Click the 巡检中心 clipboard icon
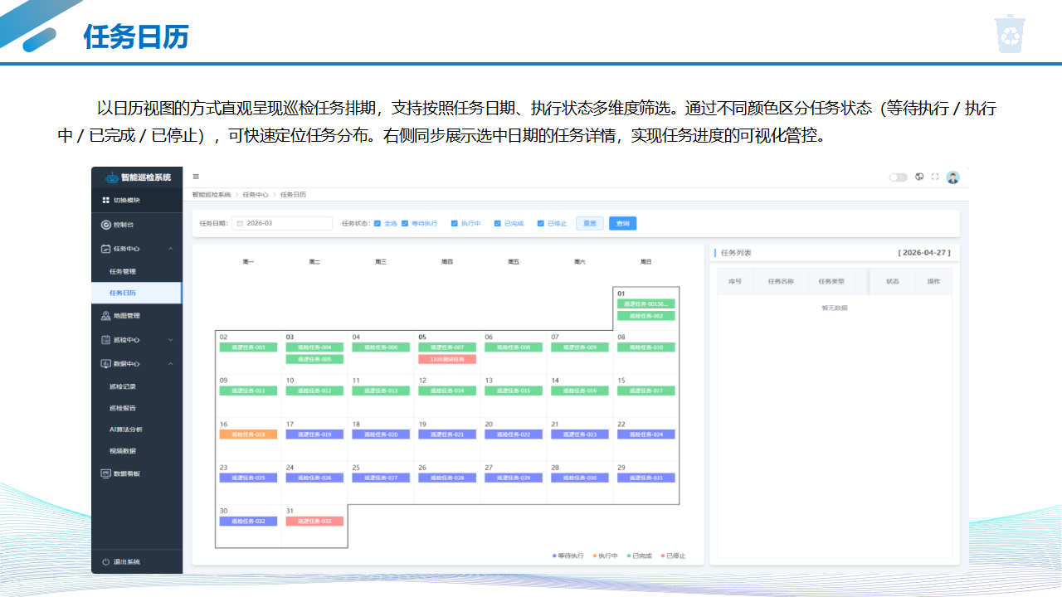The width and height of the screenshot is (1062, 597). click(x=105, y=340)
